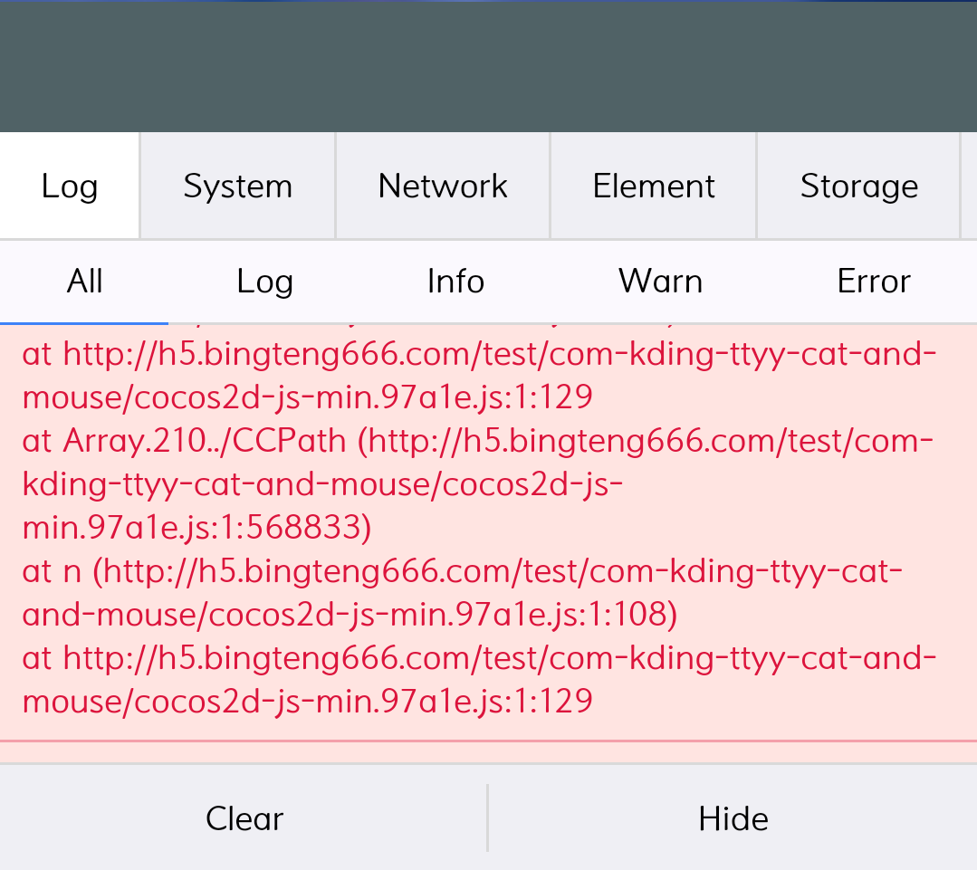Click the topmost full "at http://h5.bingteng666.com" line
The height and width of the screenshot is (870, 977).
479,354
